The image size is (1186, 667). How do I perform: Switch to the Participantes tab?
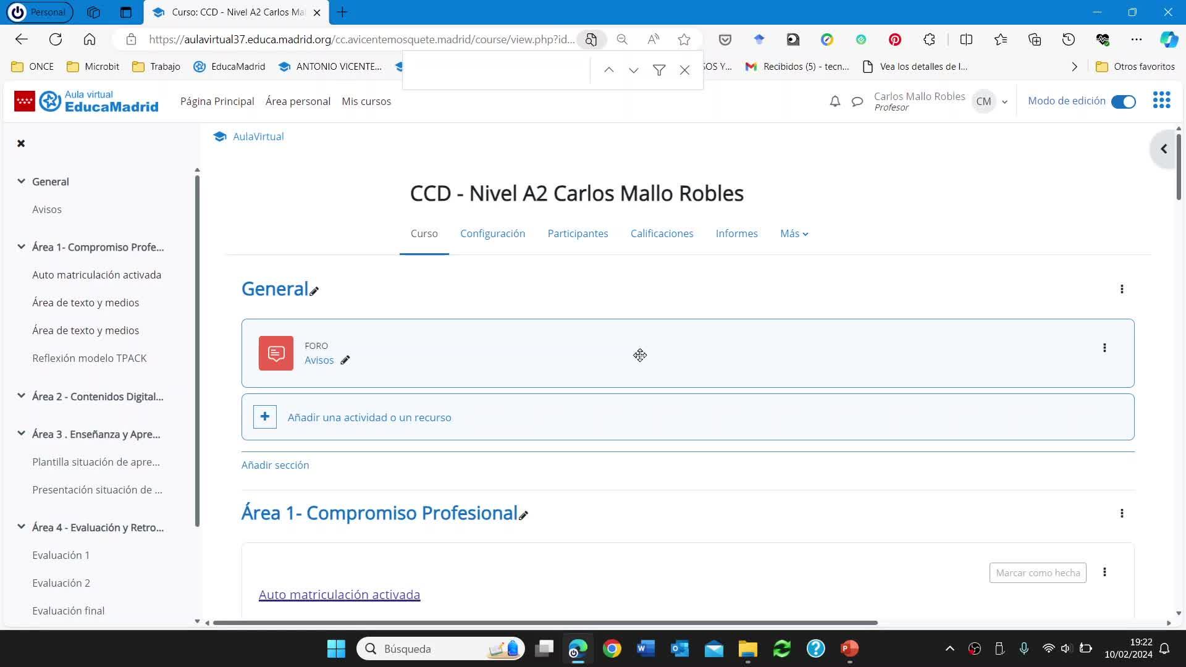click(578, 233)
